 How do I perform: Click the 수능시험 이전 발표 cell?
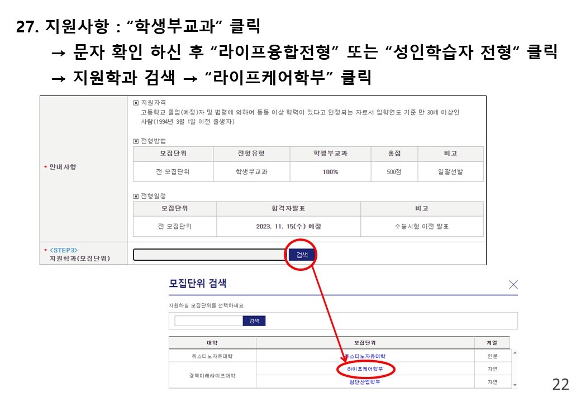pyautogui.click(x=422, y=226)
